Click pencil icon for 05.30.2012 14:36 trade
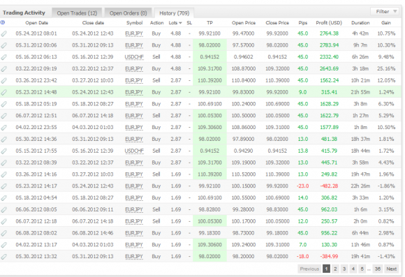 (4, 140)
